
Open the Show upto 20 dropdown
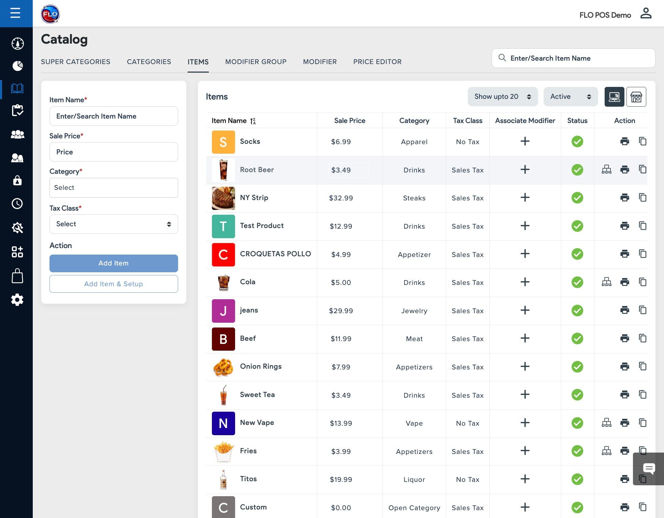point(502,97)
